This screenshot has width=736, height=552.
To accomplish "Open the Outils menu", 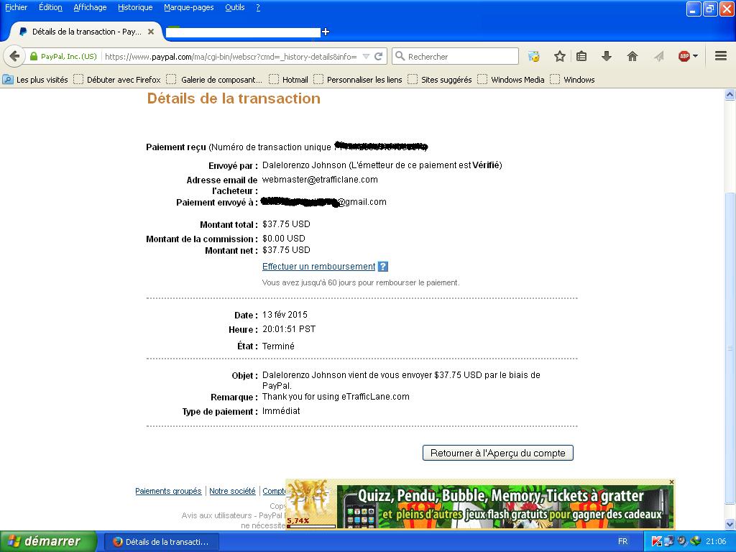I will pyautogui.click(x=235, y=7).
